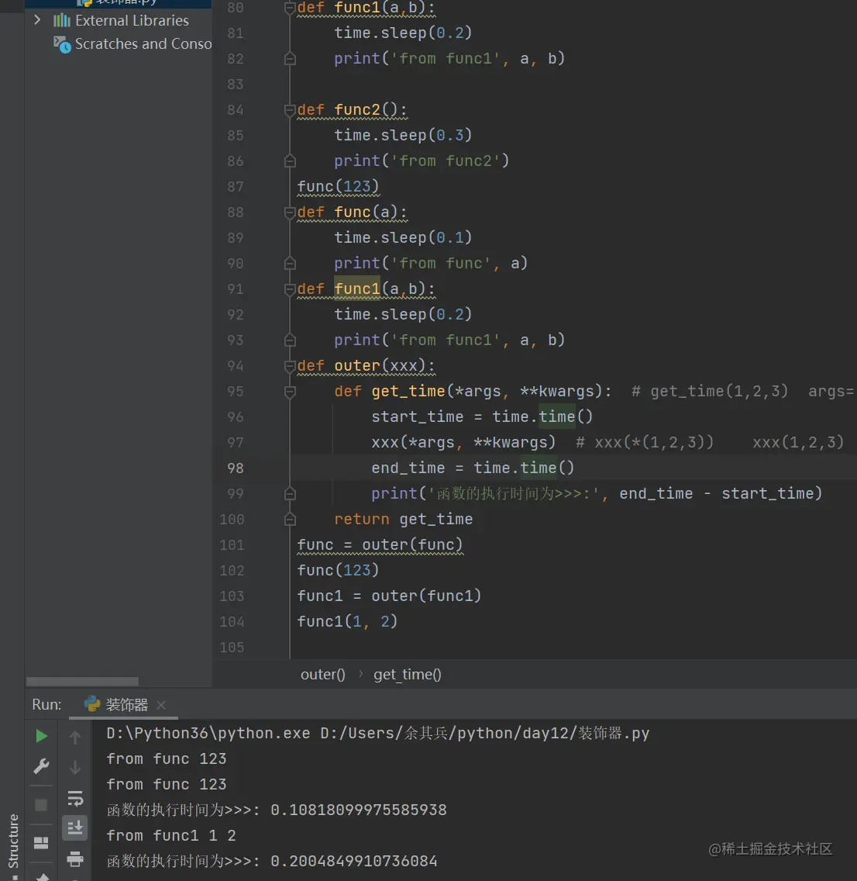Collapse the func definition at line 88
This screenshot has height=881, width=857.
pos(290,212)
